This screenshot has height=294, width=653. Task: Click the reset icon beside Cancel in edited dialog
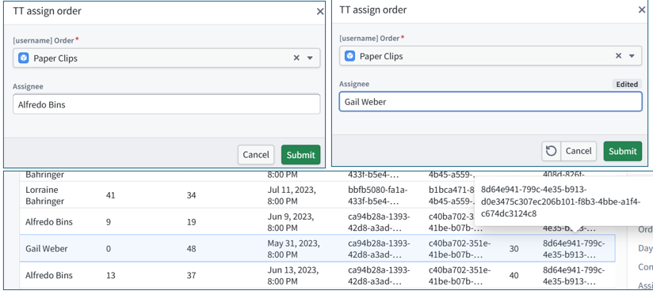pos(552,151)
